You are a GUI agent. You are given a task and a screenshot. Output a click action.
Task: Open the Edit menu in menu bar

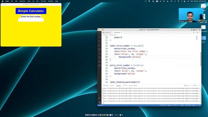point(16,1)
